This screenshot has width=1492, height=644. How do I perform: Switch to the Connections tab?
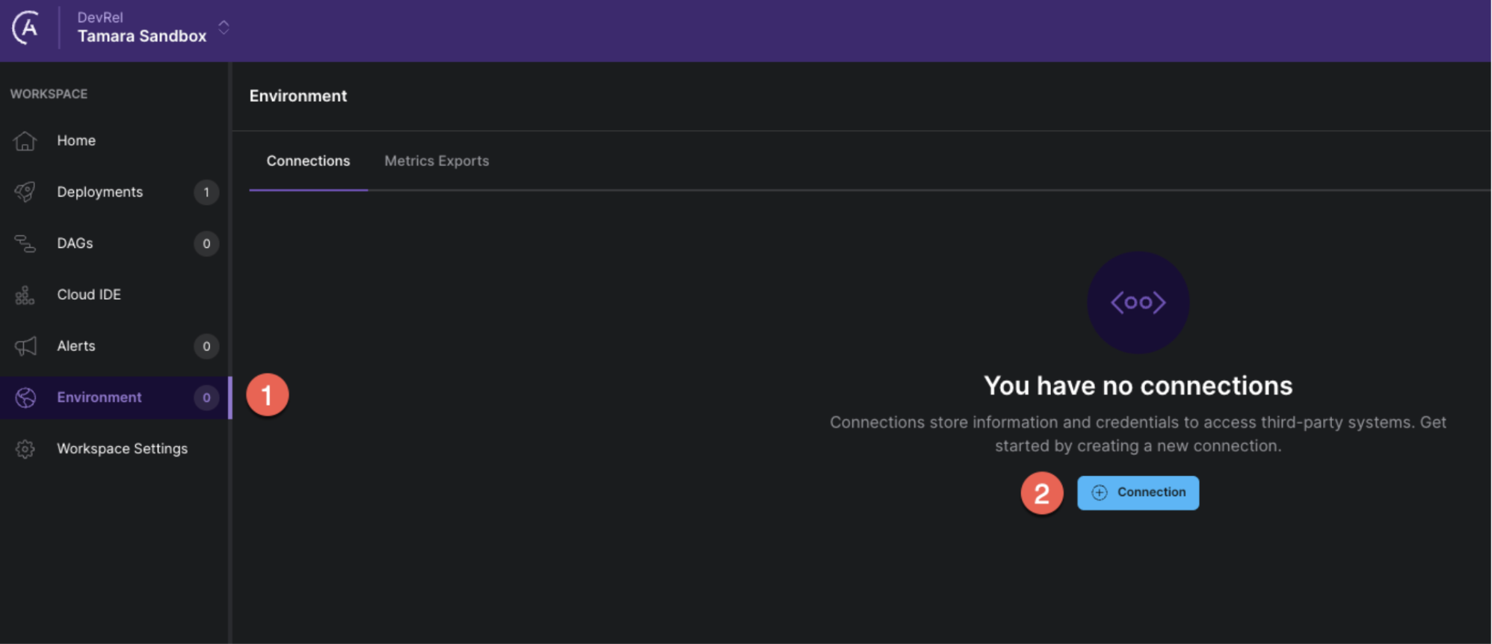point(308,161)
